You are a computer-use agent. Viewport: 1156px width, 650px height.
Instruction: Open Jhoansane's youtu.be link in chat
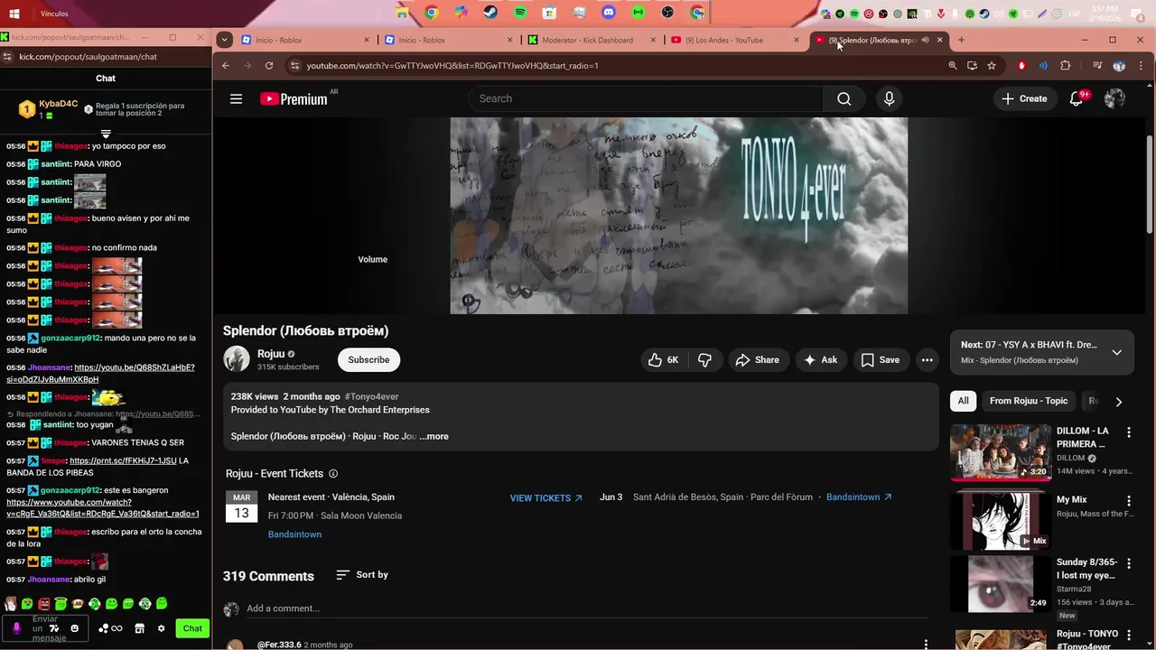pyautogui.click(x=100, y=374)
